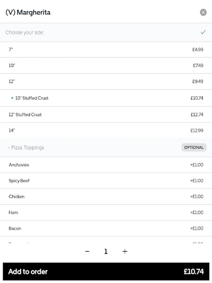
Task: Click the quantity number 1
Action: coord(106,252)
